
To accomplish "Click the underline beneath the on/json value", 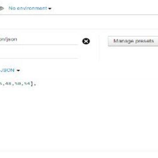I will pos(39,44).
